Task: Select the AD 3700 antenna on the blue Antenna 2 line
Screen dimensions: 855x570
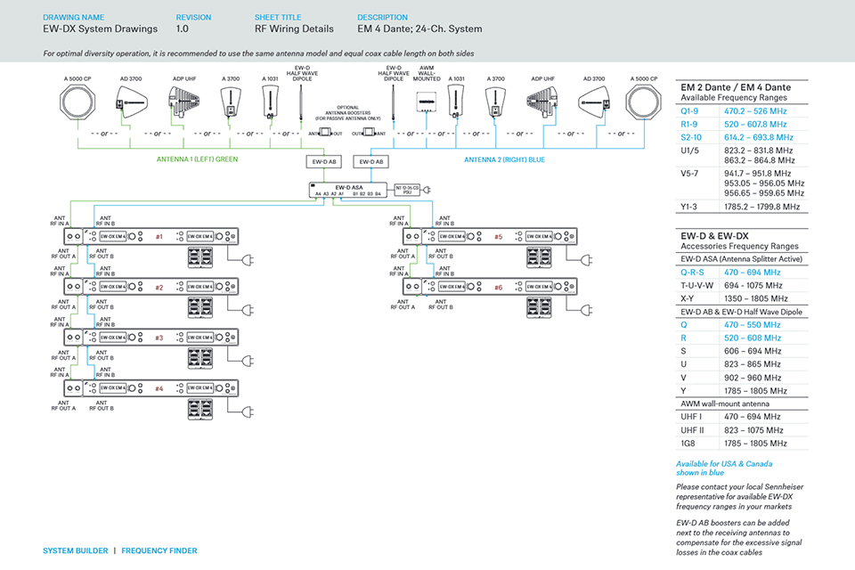Action: click(594, 102)
